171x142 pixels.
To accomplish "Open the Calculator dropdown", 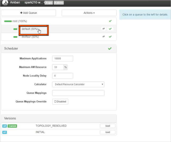I will (x=78, y=84).
